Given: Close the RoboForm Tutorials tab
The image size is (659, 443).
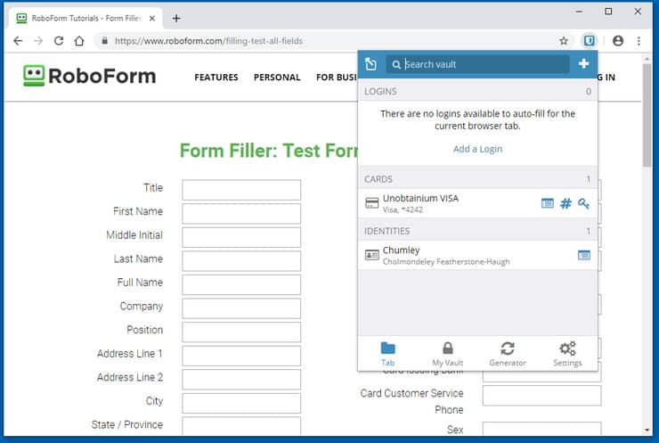Looking at the screenshot, I should [152, 19].
